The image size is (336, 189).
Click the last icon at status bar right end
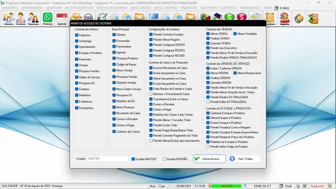[x=330, y=186]
